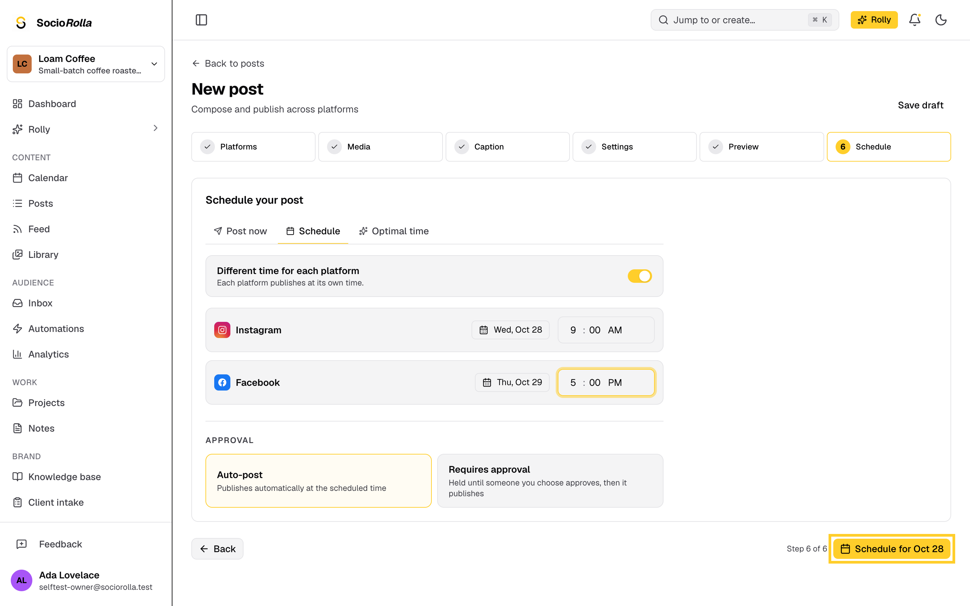Screen dimensions: 970x606
Task: Open Notes in sidebar
Action: 86,428
